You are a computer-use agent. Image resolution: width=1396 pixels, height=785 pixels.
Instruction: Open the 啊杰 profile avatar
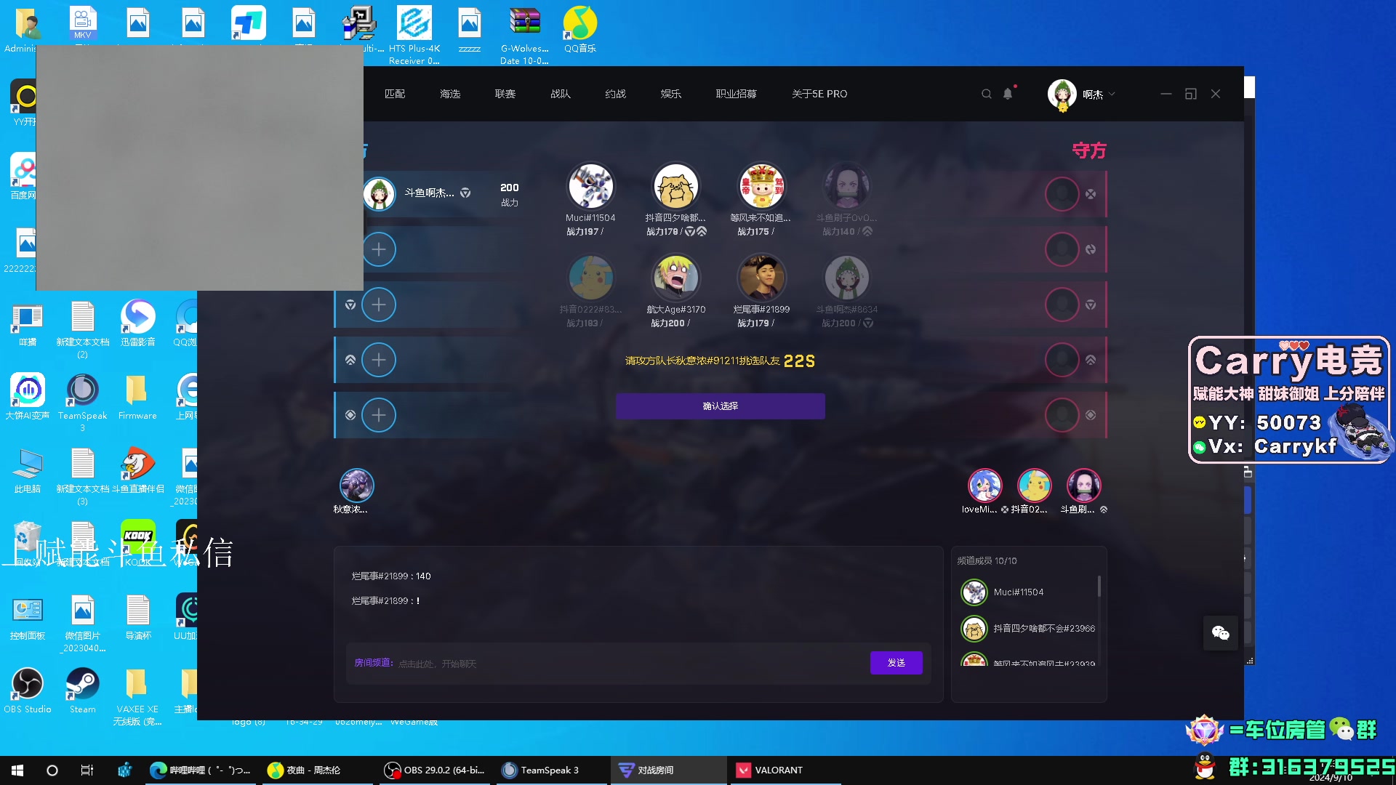point(1062,94)
